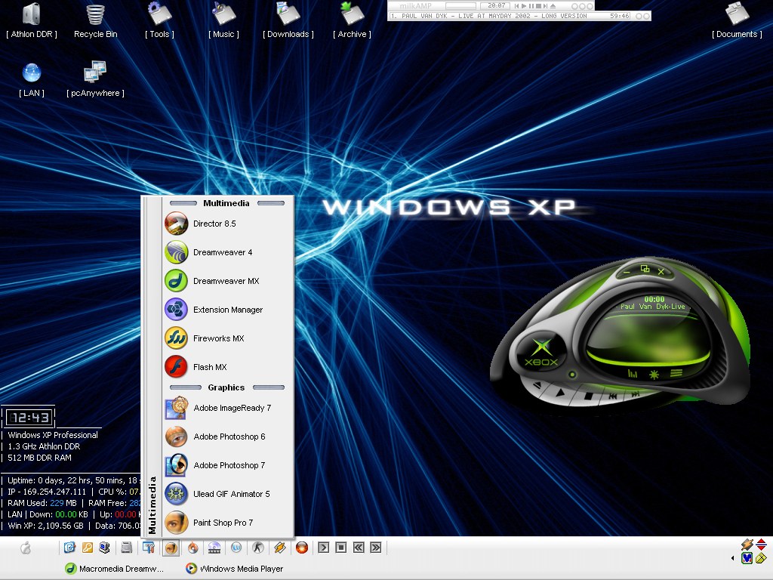Viewport: 773px width, 580px height.
Task: Switch to Macromedia Dreamweaver taskbar button
Action: coord(115,569)
